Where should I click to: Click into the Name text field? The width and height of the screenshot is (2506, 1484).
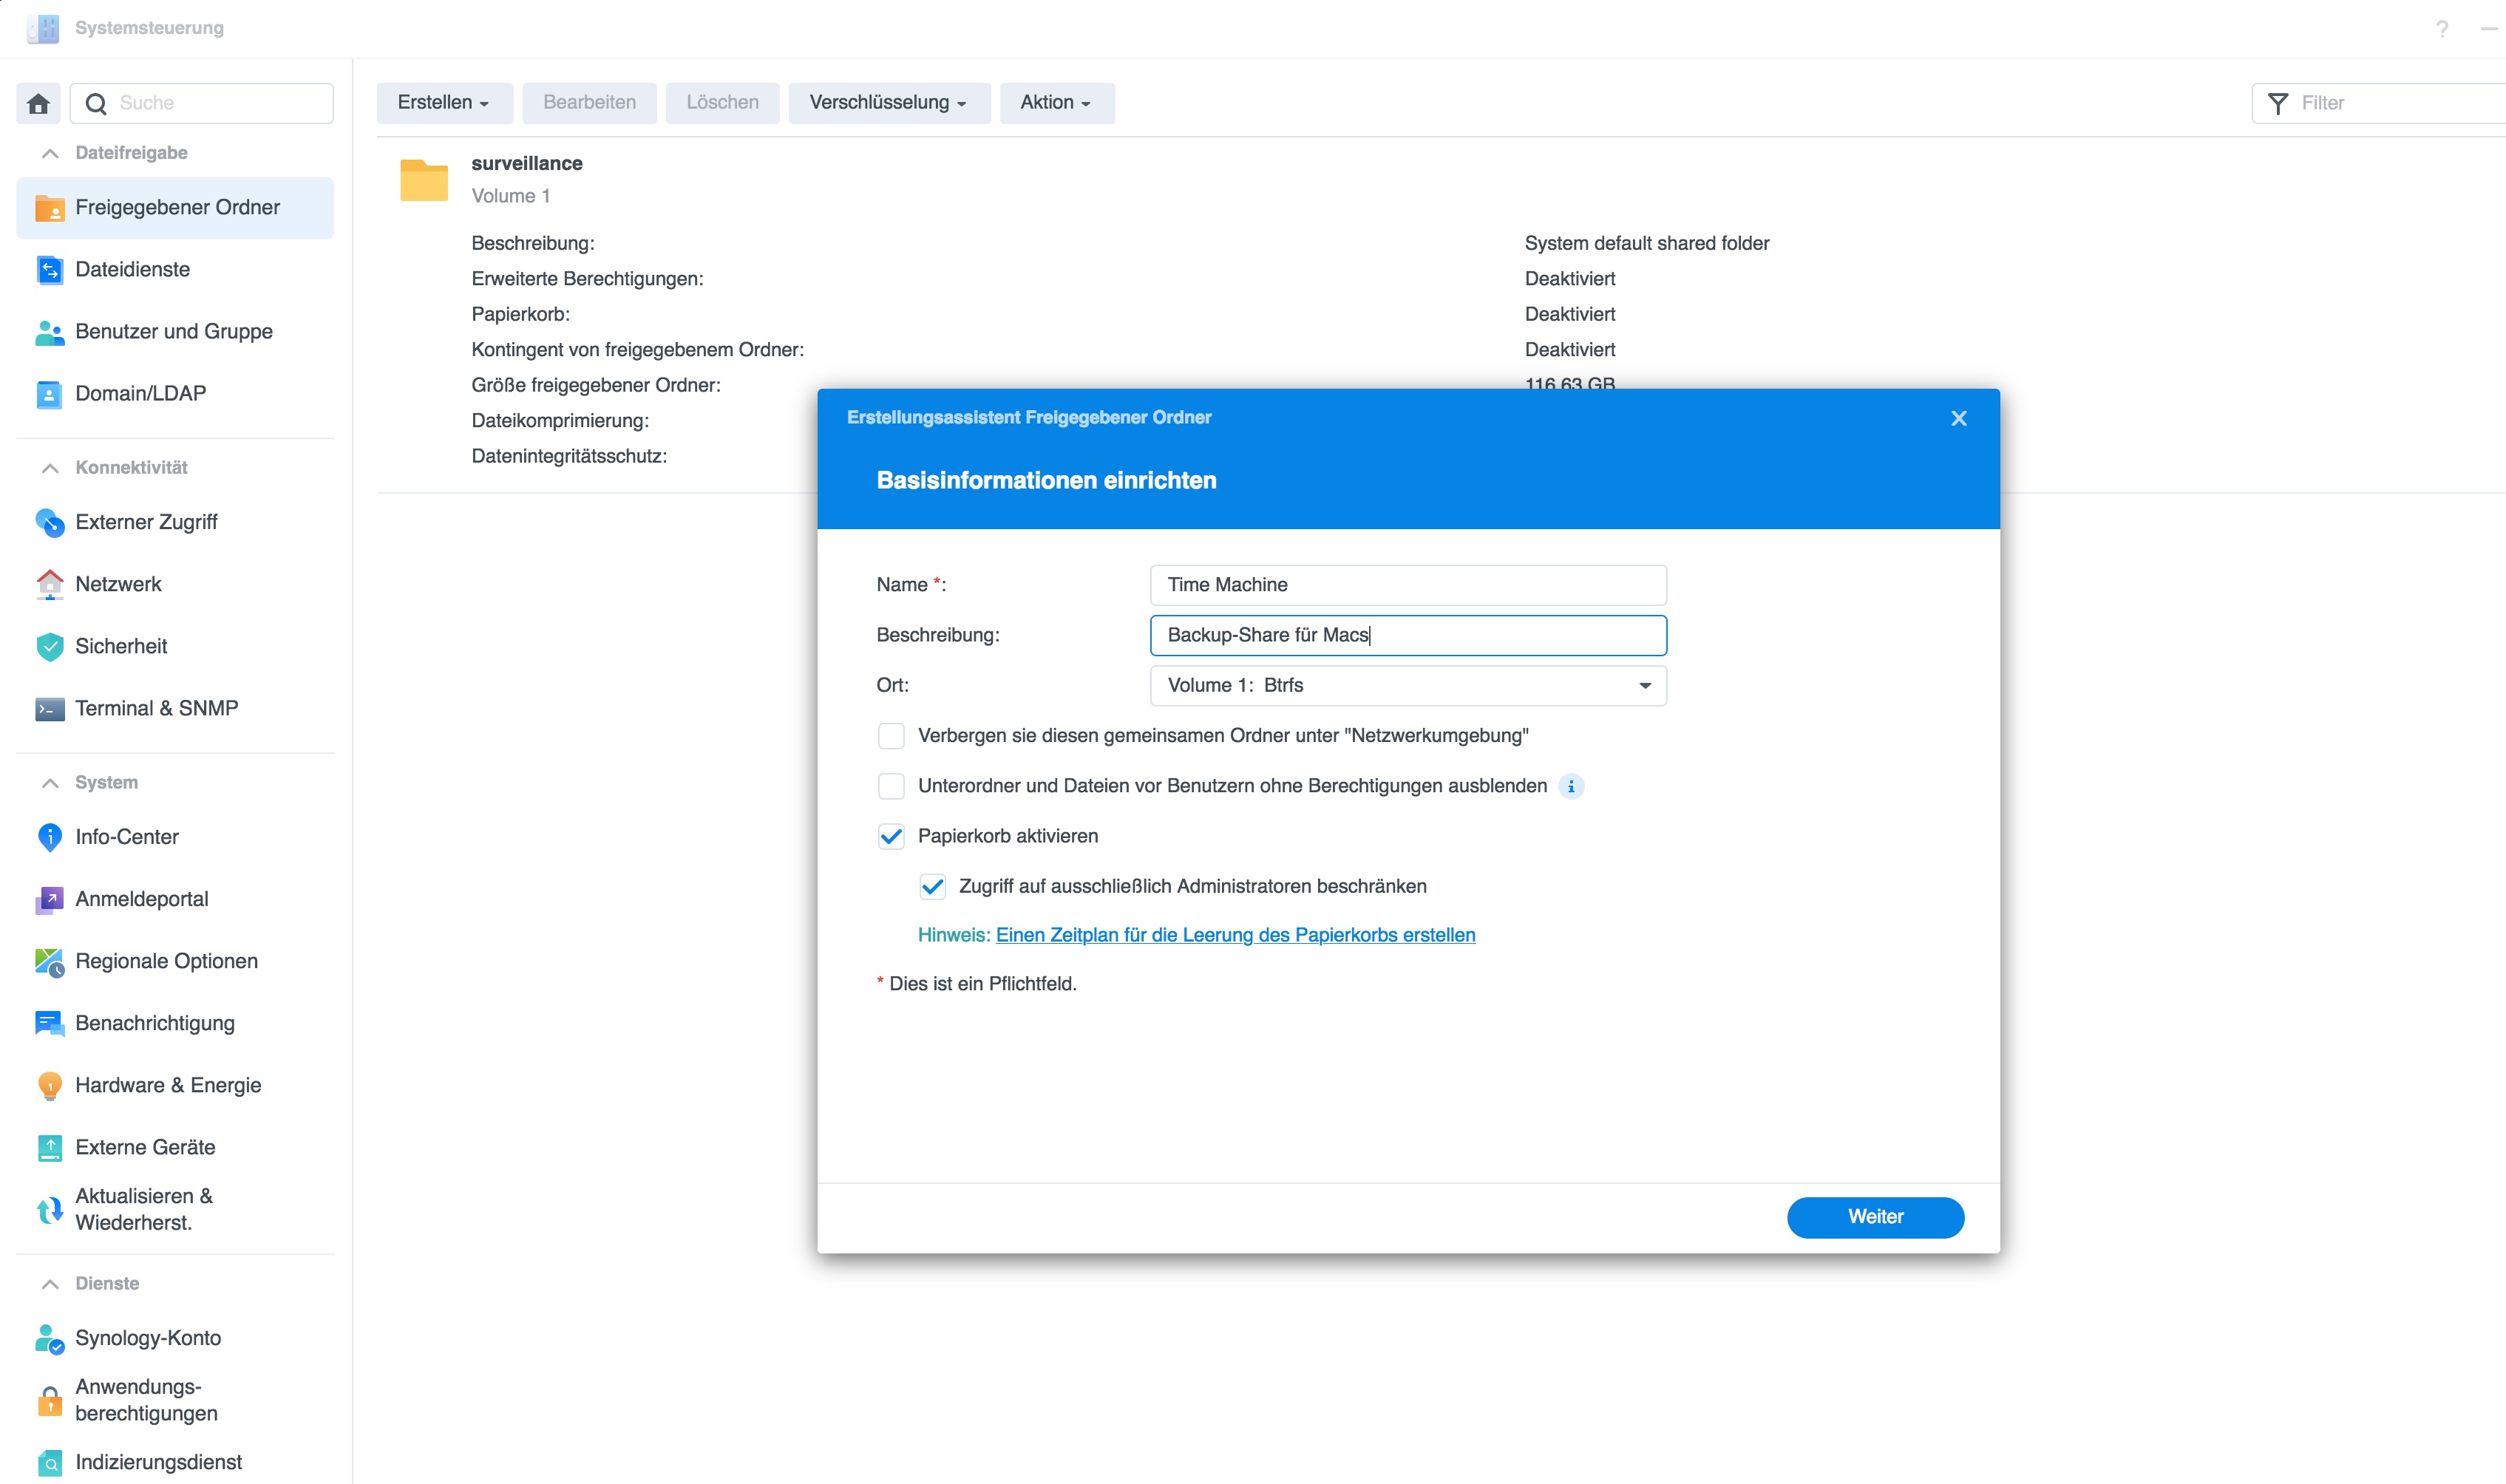pos(1407,585)
